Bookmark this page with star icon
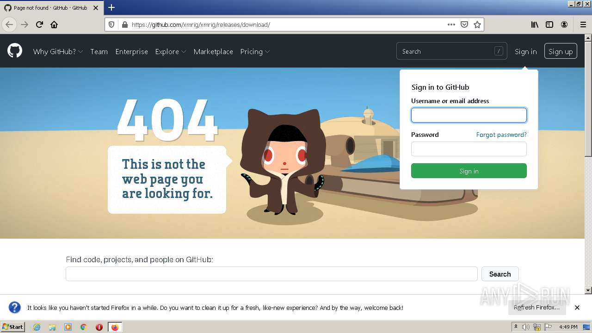The image size is (592, 333). pos(477,25)
